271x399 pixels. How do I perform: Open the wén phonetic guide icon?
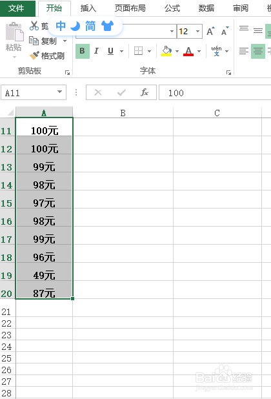click(x=216, y=51)
